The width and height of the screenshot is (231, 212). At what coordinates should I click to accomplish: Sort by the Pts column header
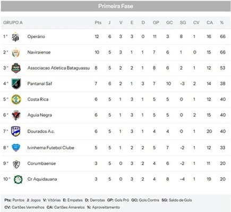click(x=98, y=23)
